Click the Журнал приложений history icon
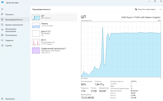163x101 pixels. pos(2,25)
